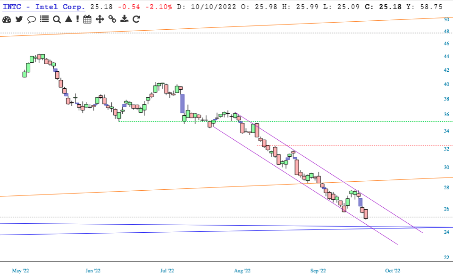Click the exclamation mark alert icon
Screen dimensions: 453x279
pos(77,19)
